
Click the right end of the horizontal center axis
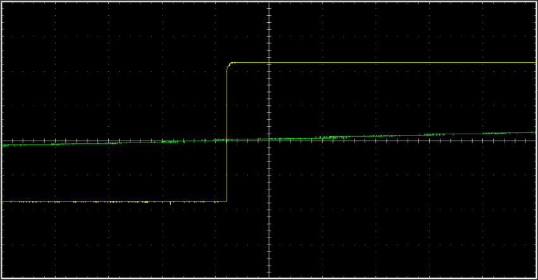pos(534,141)
